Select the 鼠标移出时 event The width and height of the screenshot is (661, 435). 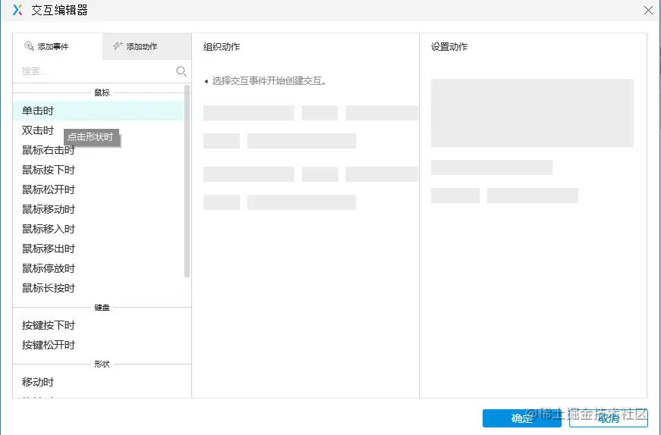coord(98,249)
